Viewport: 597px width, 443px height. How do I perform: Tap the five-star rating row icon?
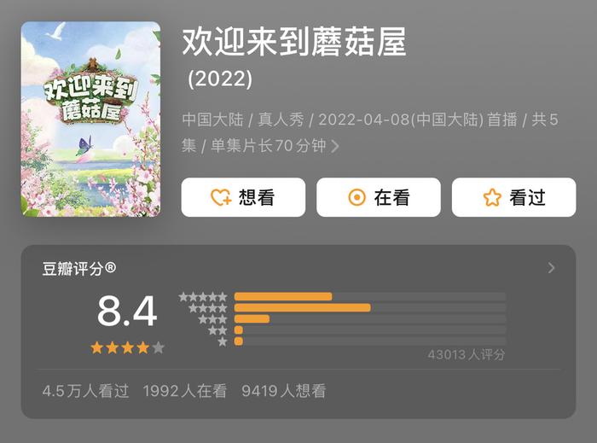click(x=203, y=297)
